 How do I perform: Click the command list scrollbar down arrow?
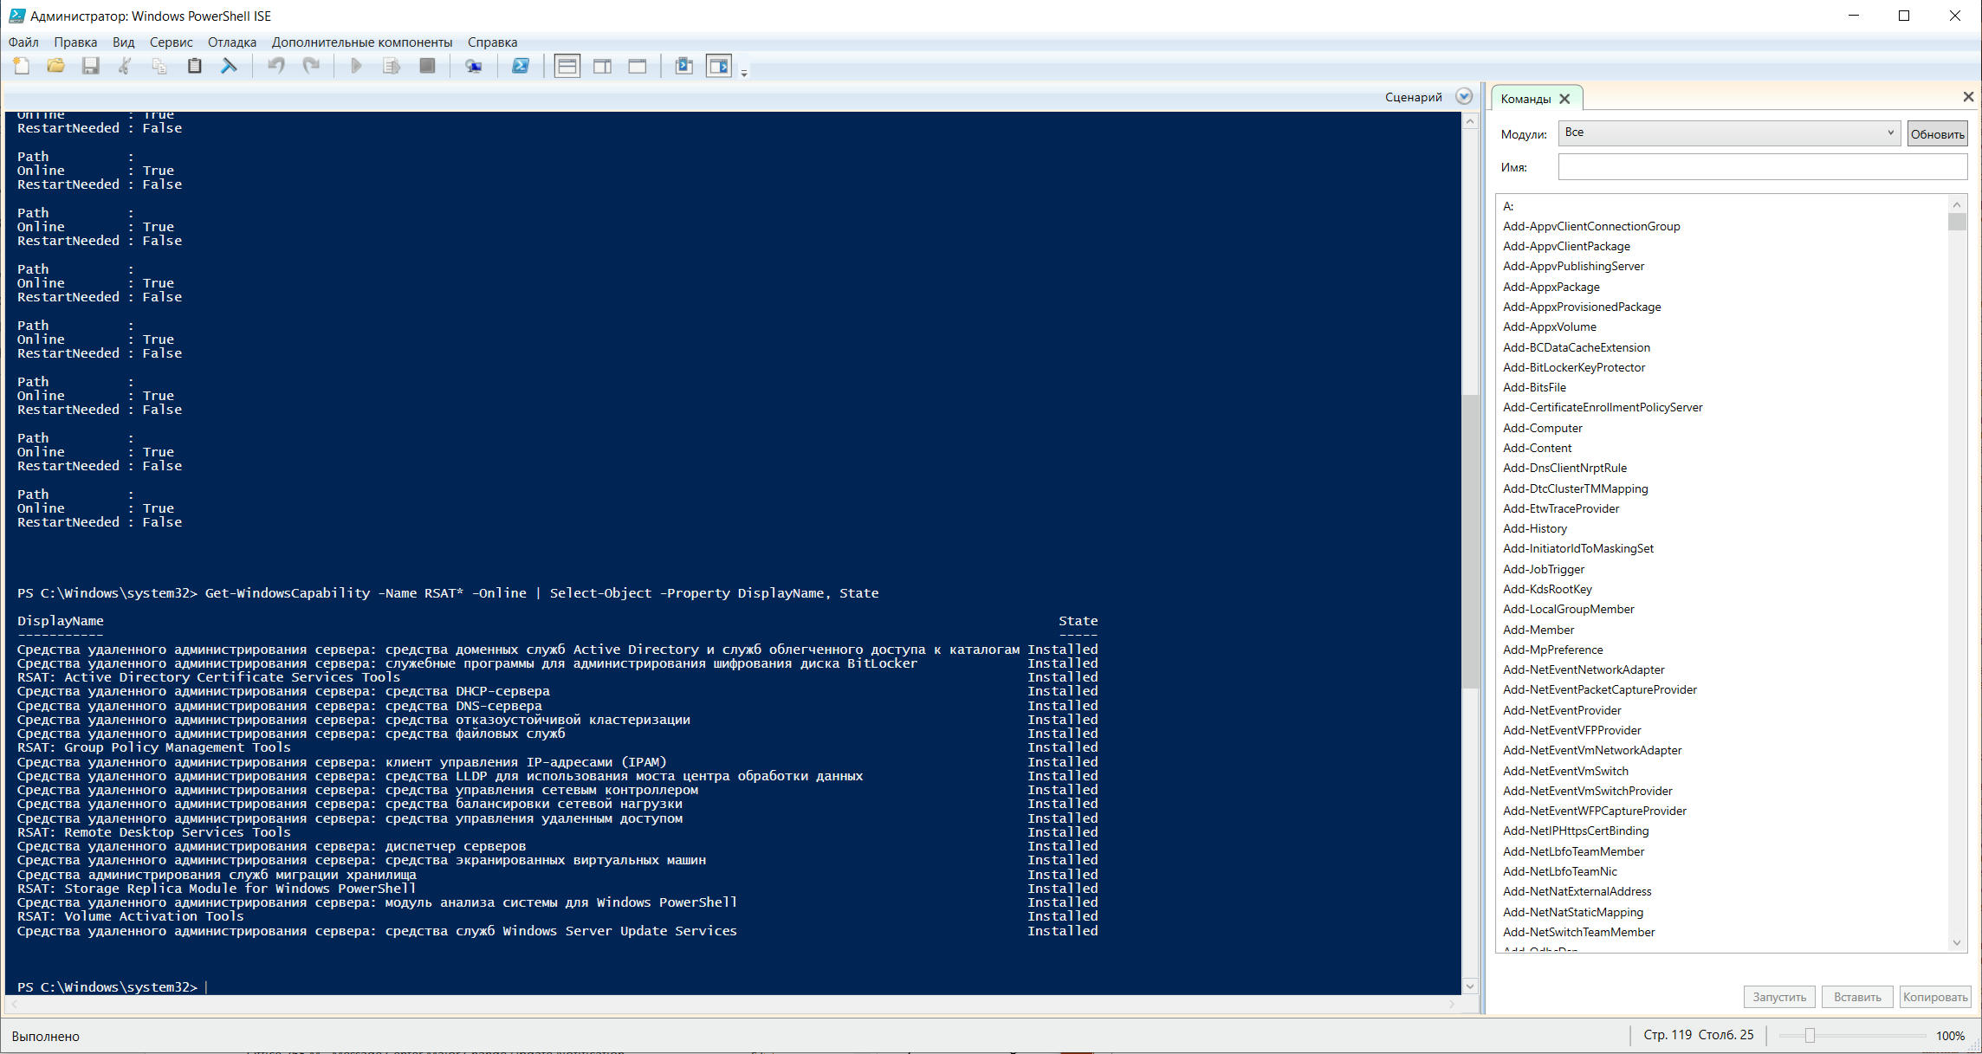point(1957,942)
